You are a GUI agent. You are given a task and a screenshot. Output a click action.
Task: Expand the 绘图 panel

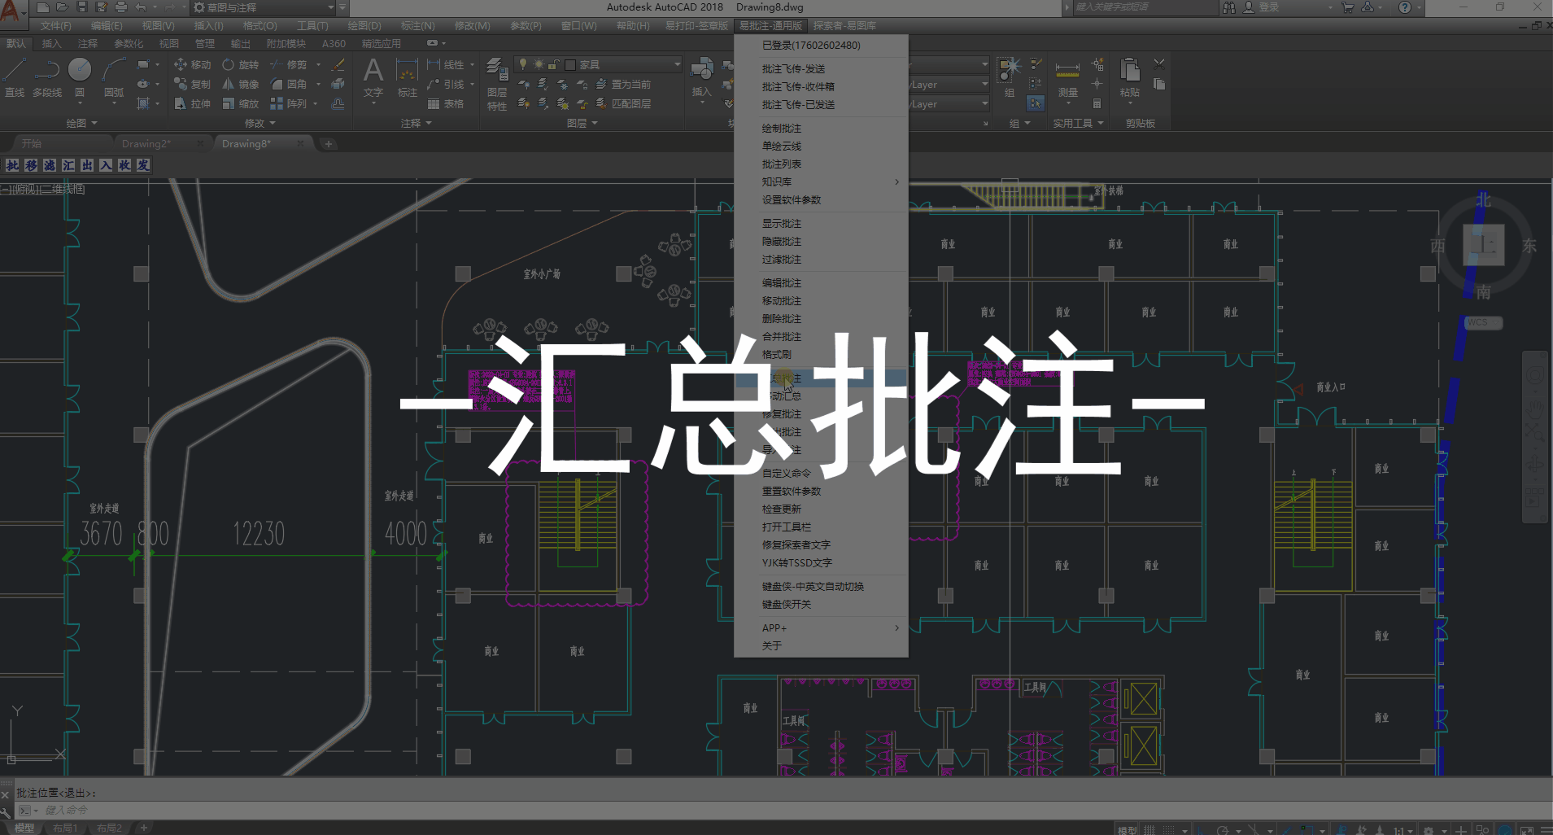(81, 123)
